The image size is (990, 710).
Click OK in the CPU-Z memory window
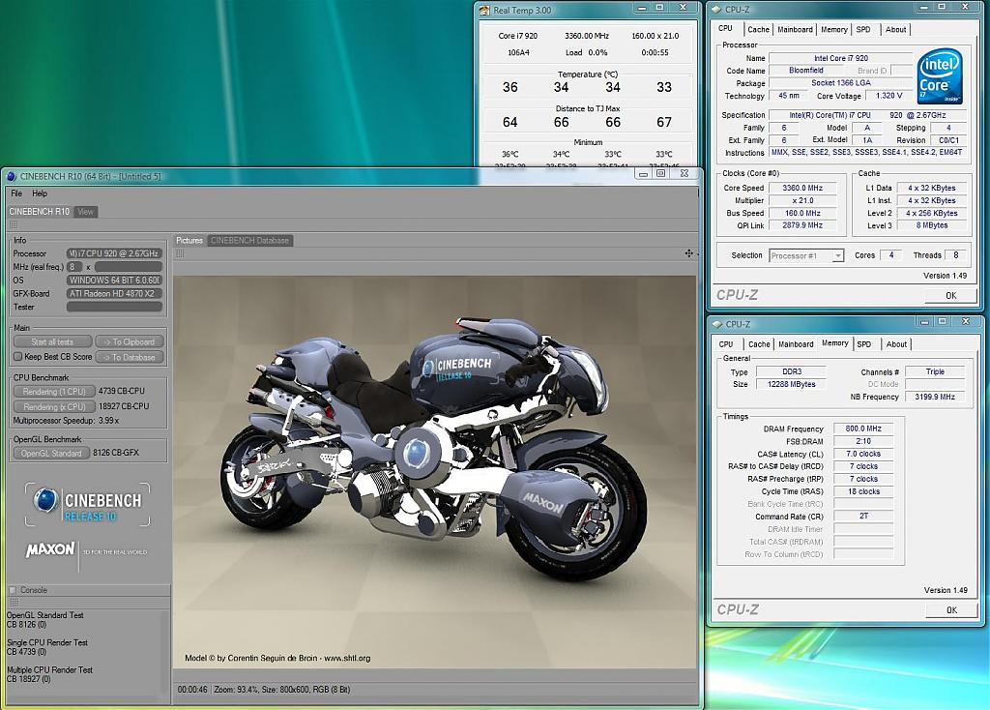pos(951,610)
